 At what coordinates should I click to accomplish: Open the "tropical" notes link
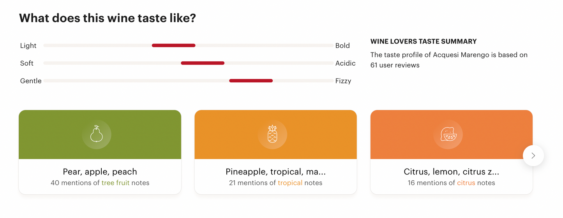tap(290, 183)
